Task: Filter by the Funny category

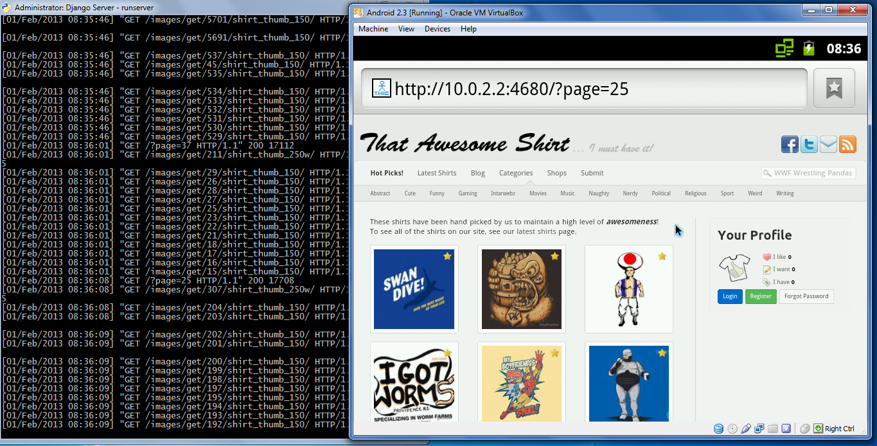Action: tap(437, 193)
